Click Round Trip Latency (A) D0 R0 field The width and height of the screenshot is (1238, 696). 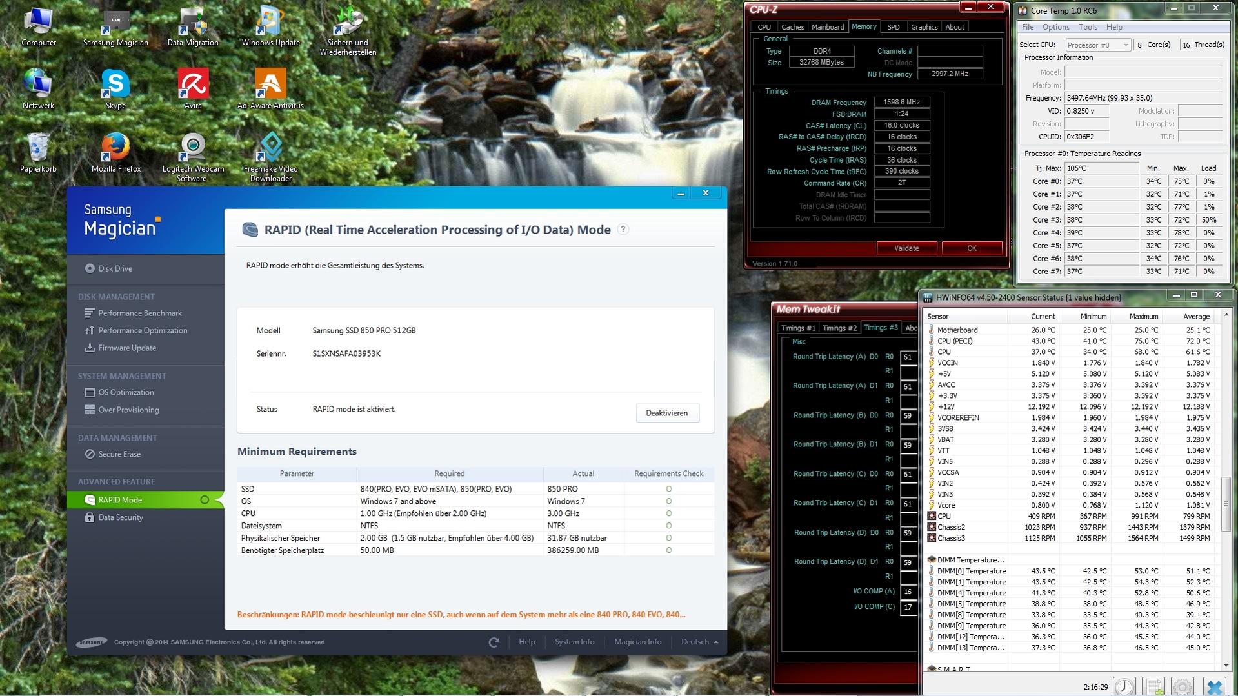[x=908, y=357]
